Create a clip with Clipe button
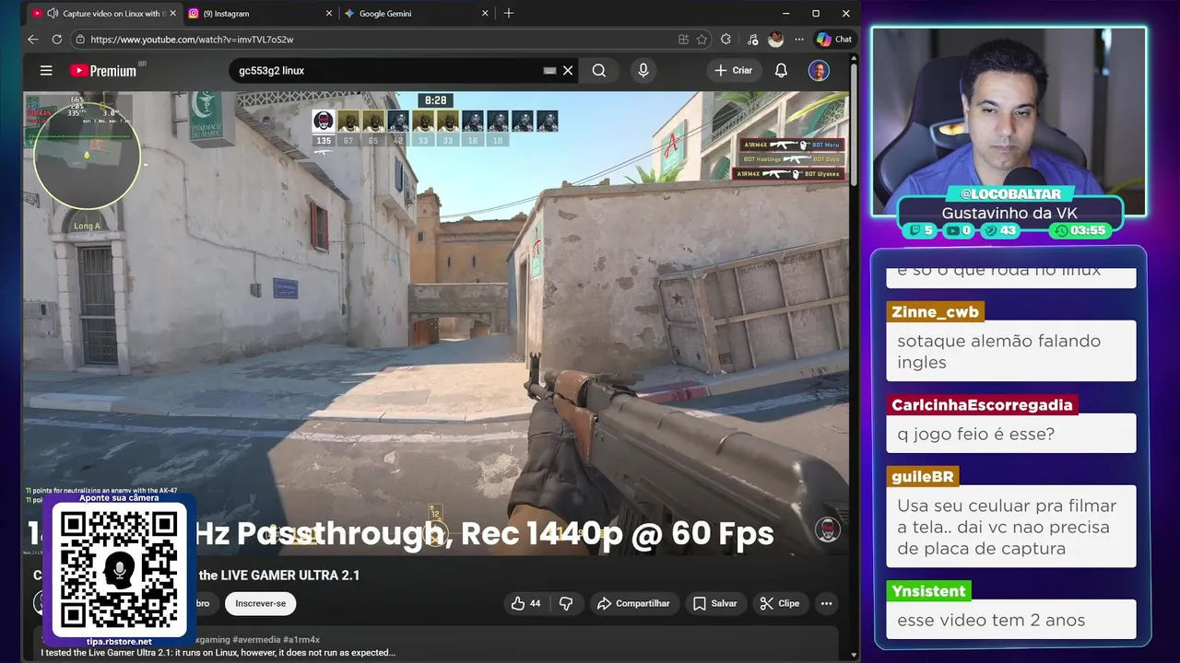Viewport: 1180px width, 663px height. click(x=779, y=603)
